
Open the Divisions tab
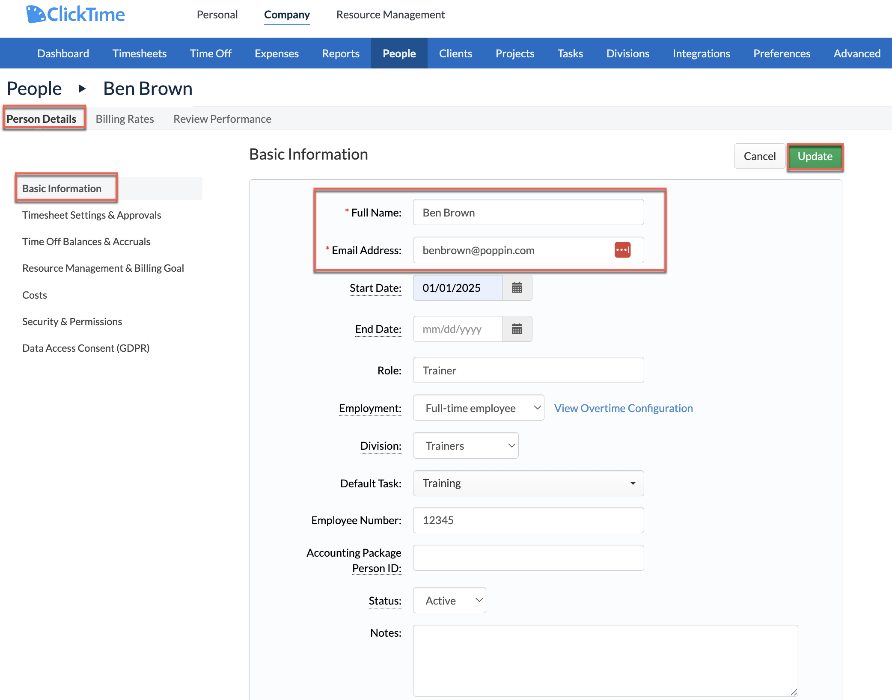(628, 53)
